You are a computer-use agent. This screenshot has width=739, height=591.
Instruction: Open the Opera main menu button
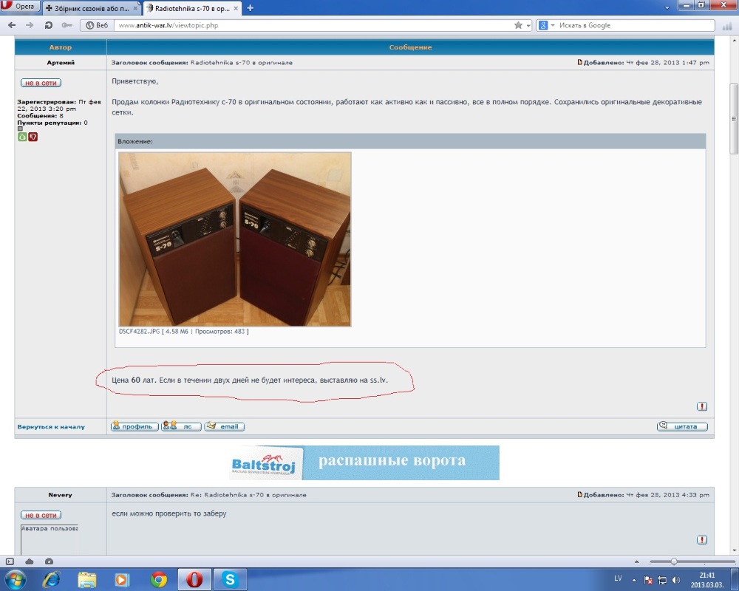pyautogui.click(x=19, y=6)
